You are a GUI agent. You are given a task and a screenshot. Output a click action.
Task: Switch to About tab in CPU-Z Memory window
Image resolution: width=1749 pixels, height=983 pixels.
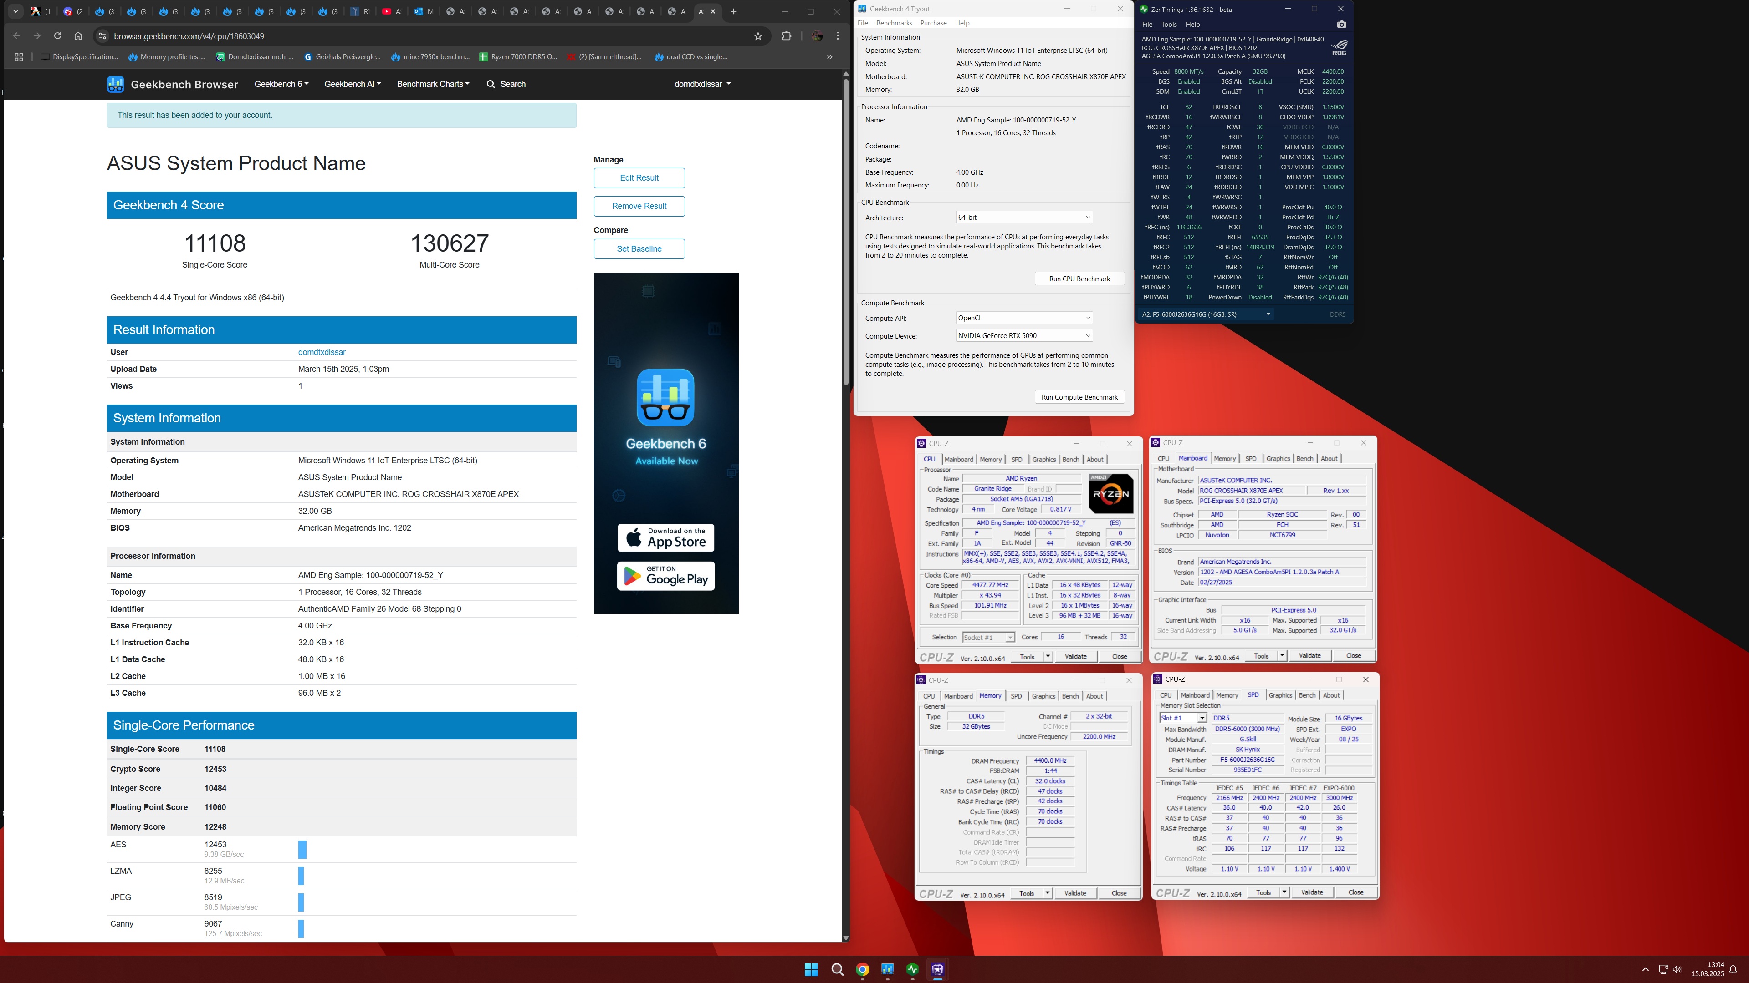(x=1094, y=696)
